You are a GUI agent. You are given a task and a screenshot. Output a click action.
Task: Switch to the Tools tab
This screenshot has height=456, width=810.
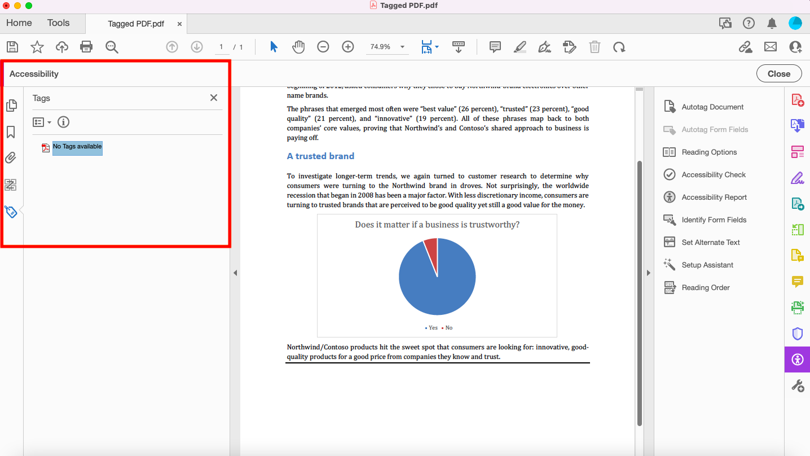click(x=58, y=23)
